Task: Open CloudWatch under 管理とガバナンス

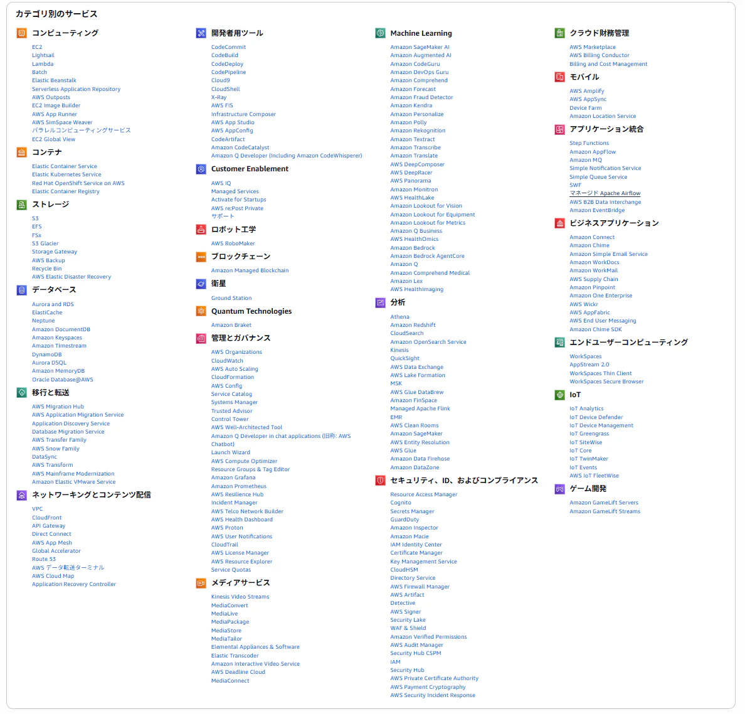Action: tap(227, 361)
